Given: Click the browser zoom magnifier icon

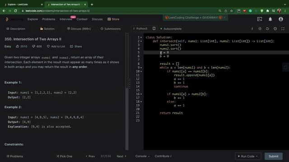Looking at the screenshot, I should coord(220,11).
